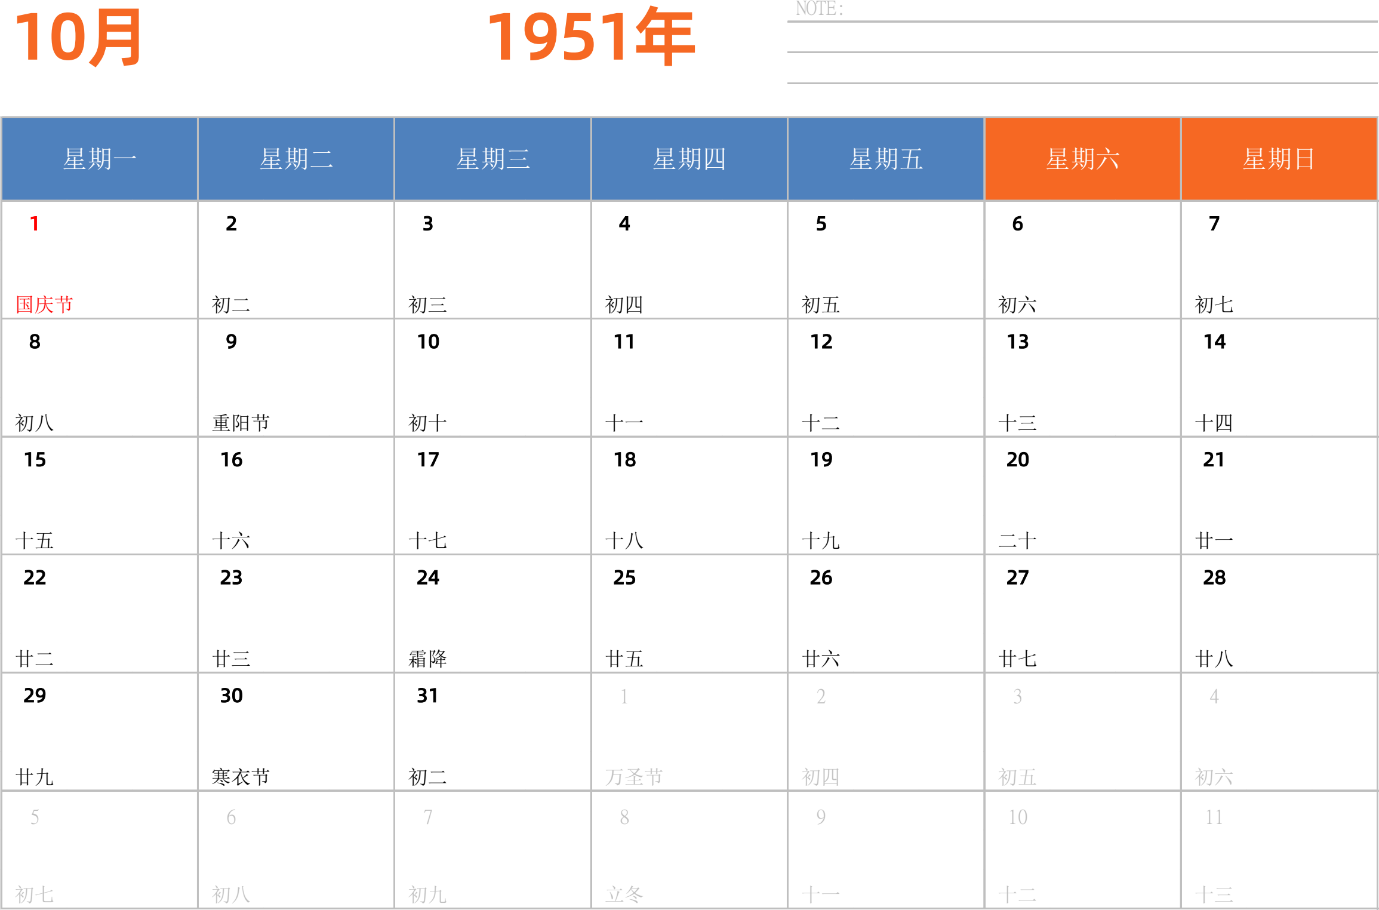Select date 15 labeled 十五
Image resolution: width=1379 pixels, height=910 pixels.
99,496
